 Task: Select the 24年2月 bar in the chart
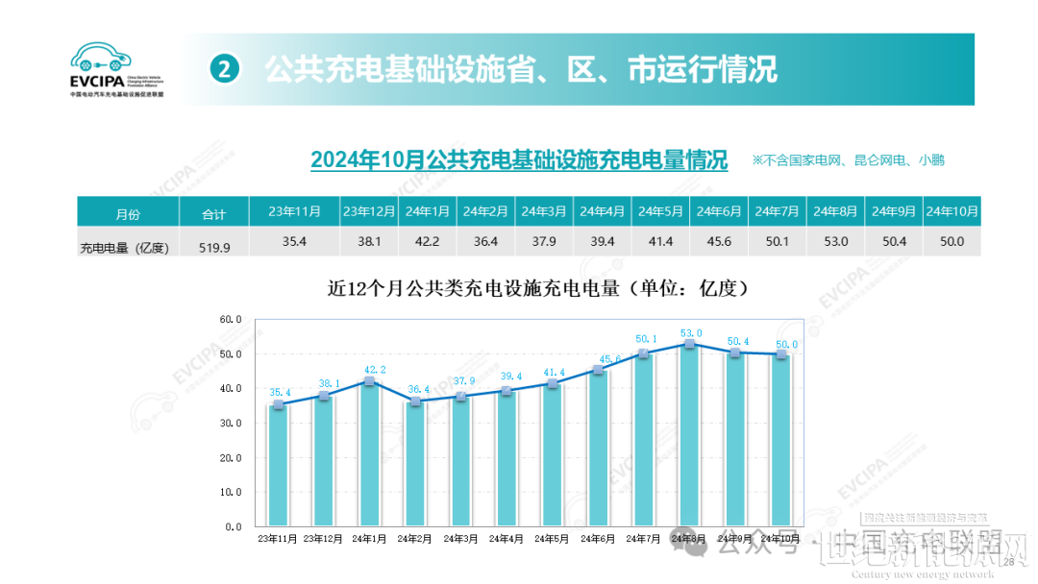pyautogui.click(x=415, y=464)
